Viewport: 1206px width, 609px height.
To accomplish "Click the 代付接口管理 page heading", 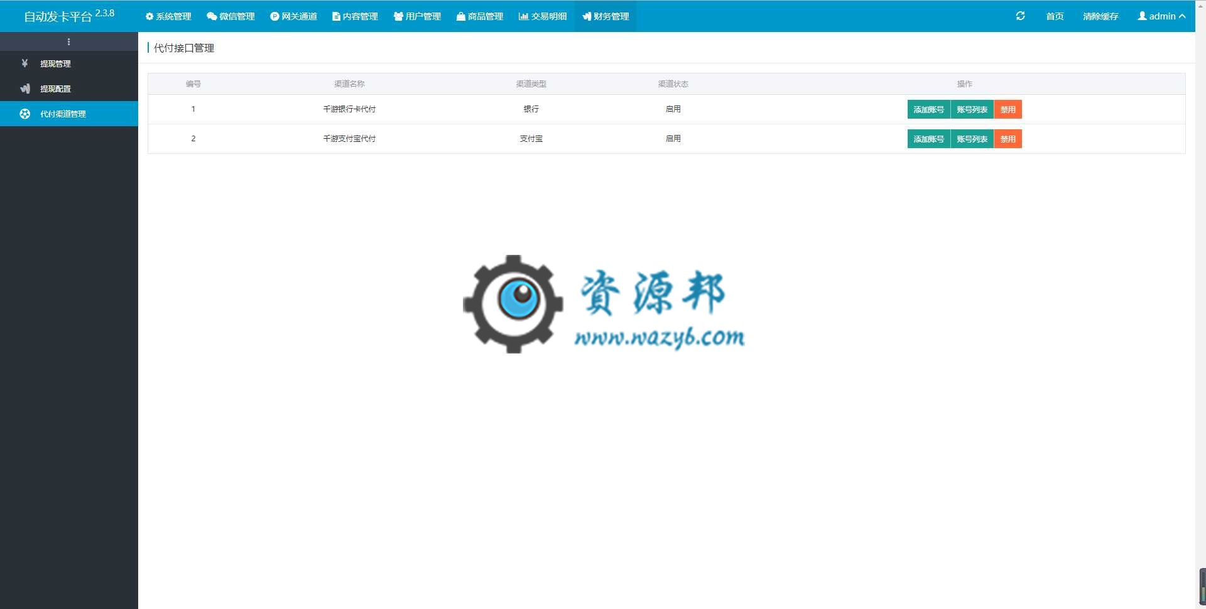I will click(x=184, y=48).
